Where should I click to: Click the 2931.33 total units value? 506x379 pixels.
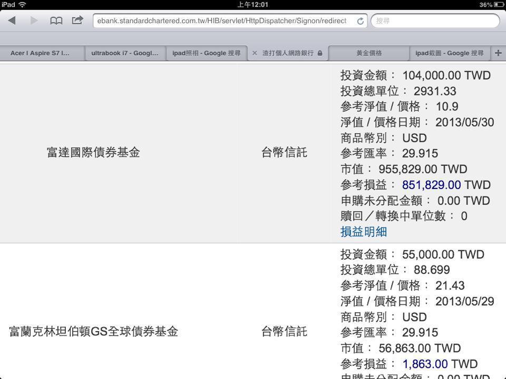(x=435, y=91)
